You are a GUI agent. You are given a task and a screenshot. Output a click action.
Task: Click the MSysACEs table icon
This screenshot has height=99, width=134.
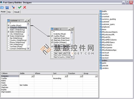tap(101, 37)
